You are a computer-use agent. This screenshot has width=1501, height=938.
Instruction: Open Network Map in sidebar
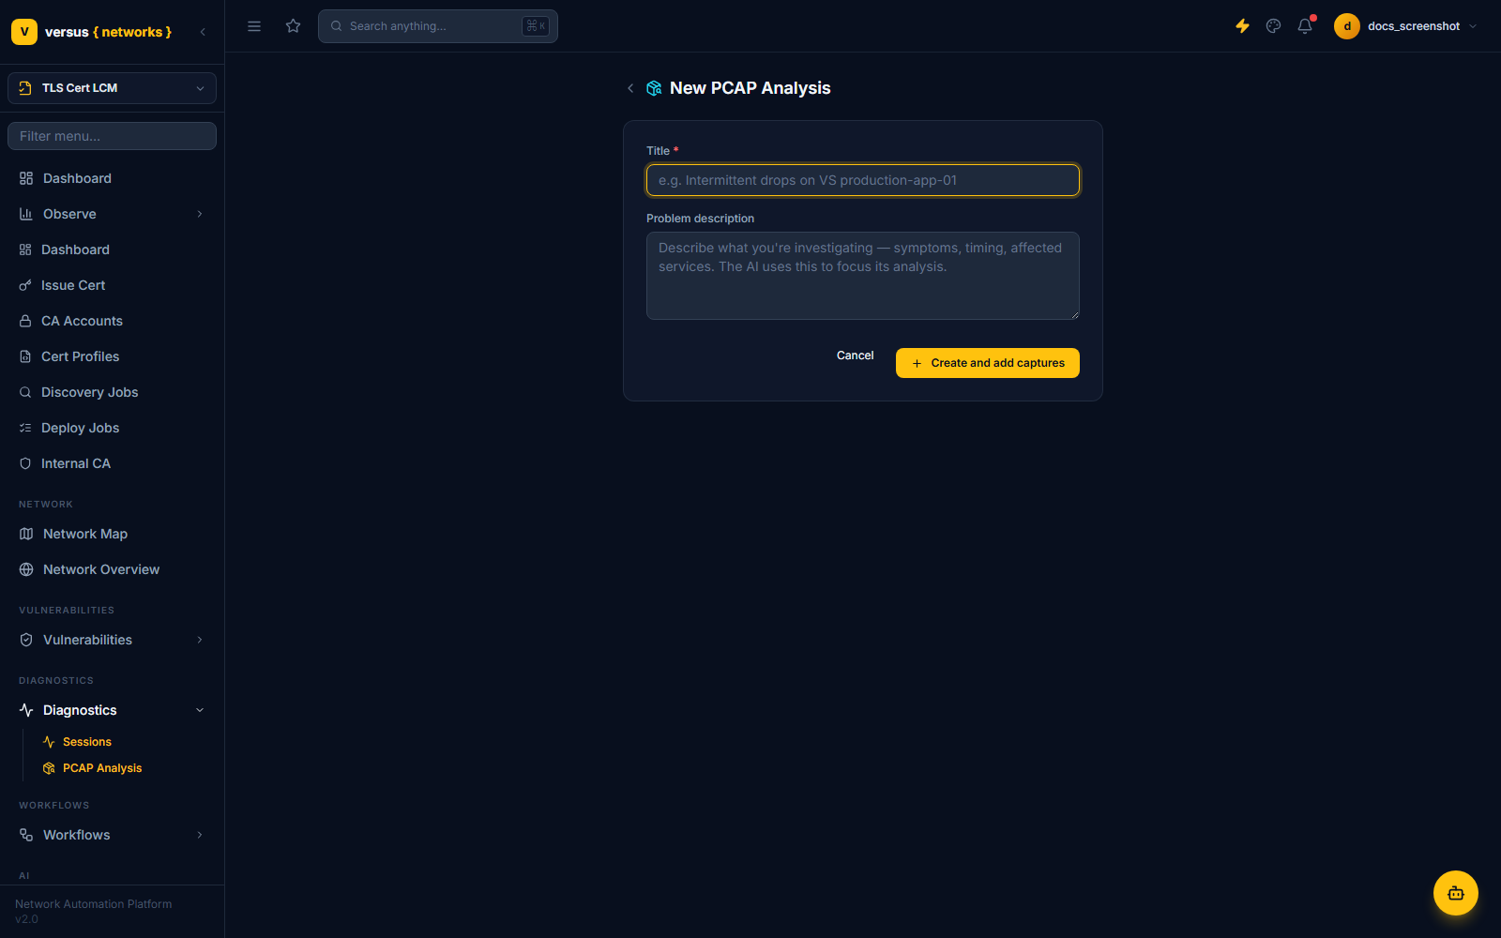click(x=112, y=534)
